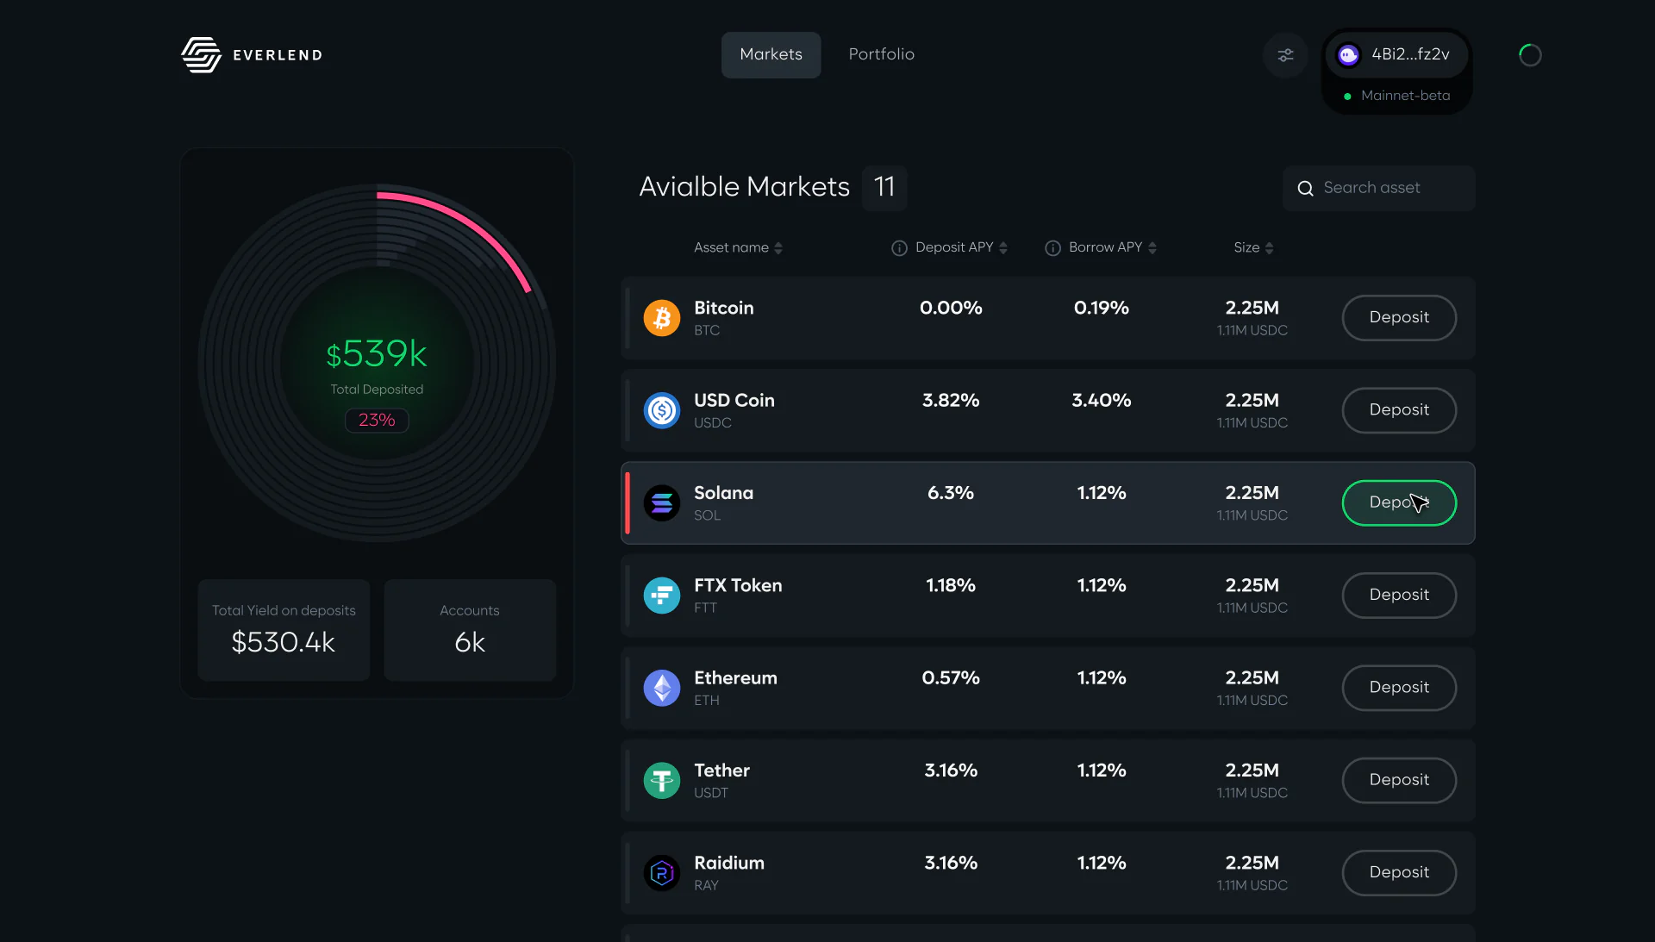This screenshot has height=942, width=1655.
Task: Deposit into the Solana market
Action: (x=1399, y=502)
